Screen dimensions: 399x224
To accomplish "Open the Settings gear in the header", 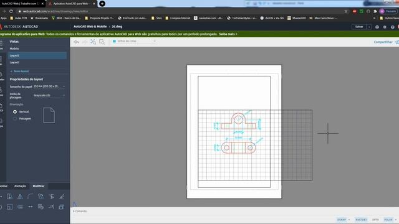I will [385, 27].
